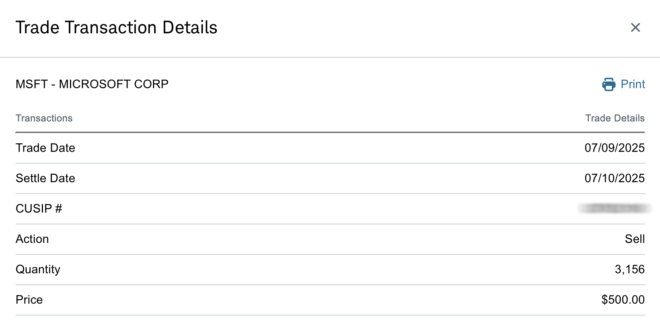Click the Print link text
Image resolution: width=660 pixels, height=324 pixels.
click(x=633, y=84)
